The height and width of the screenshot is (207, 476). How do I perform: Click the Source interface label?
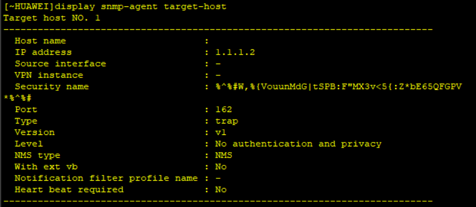click(x=60, y=64)
